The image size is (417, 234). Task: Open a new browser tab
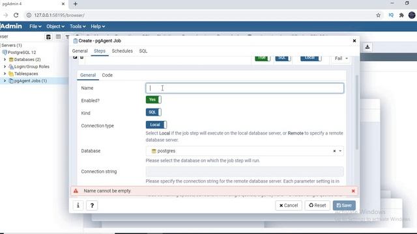76,4
